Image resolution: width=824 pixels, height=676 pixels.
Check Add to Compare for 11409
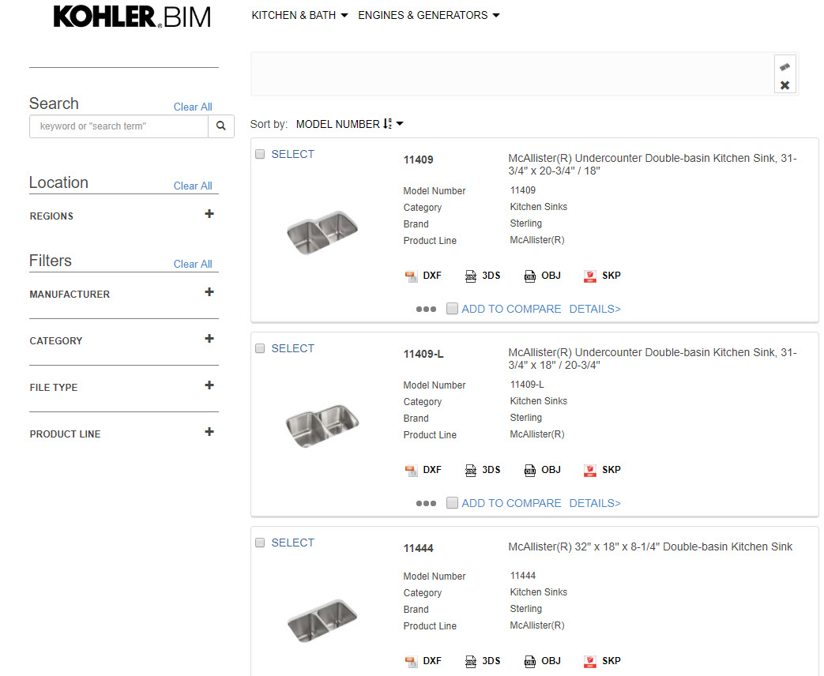452,308
